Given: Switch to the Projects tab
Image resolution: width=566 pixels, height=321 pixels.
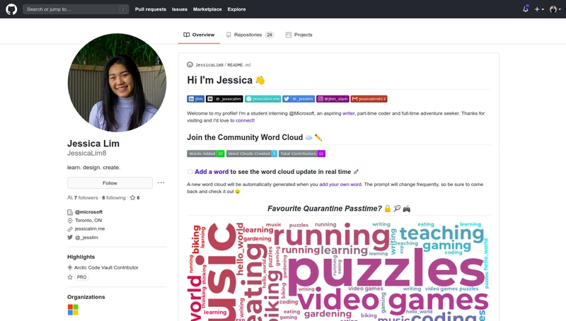Looking at the screenshot, I should 299,35.
